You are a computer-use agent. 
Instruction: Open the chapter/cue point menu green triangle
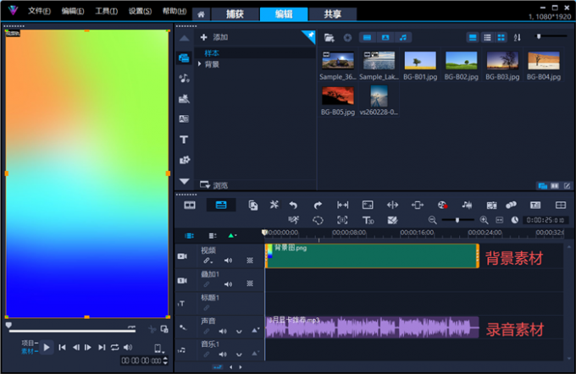[x=232, y=235]
